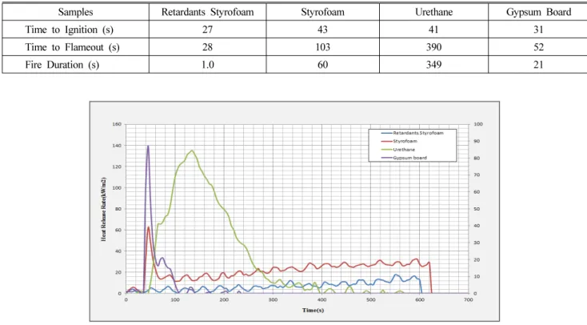The width and height of the screenshot is (587, 325).
Task: Select the 'Styrofoam' table column header
Action: 323,12
